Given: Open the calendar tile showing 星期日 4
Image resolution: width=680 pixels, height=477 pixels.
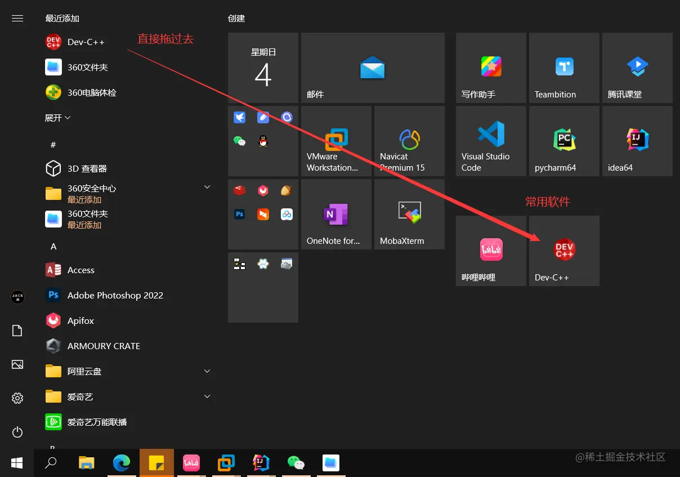Looking at the screenshot, I should 263,68.
